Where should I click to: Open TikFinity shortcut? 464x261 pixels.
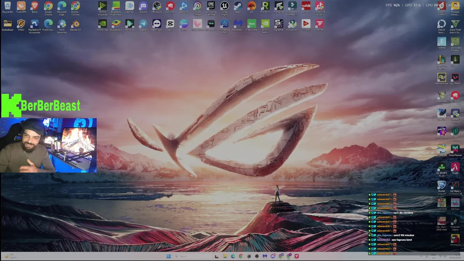tap(319, 25)
